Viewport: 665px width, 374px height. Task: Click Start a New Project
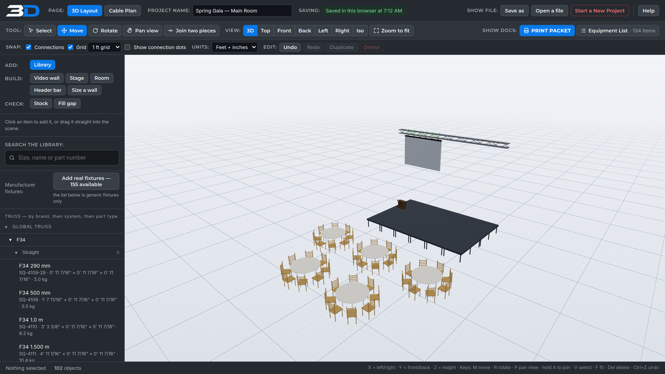[600, 11]
